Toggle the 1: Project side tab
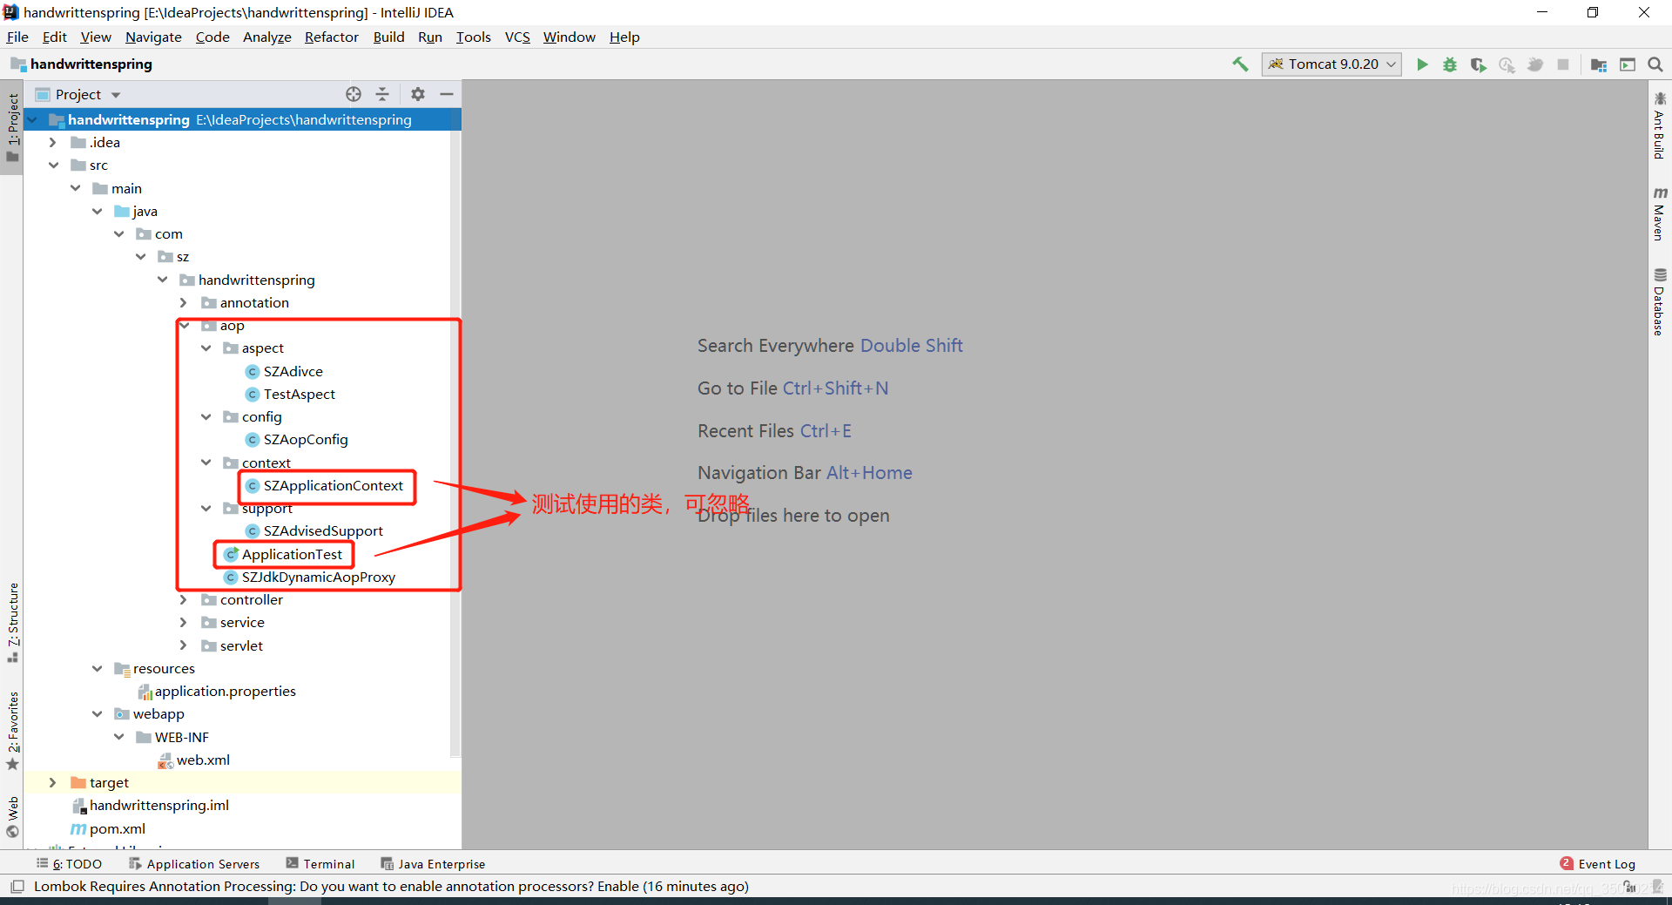 pyautogui.click(x=12, y=127)
